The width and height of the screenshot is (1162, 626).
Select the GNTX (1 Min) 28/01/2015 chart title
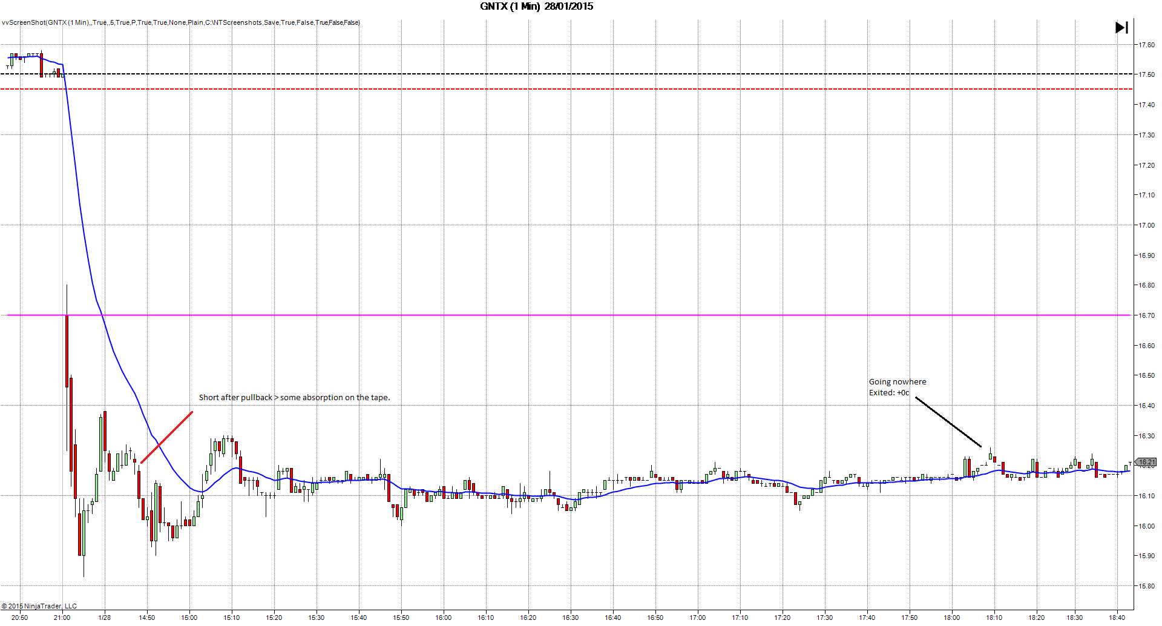click(537, 7)
